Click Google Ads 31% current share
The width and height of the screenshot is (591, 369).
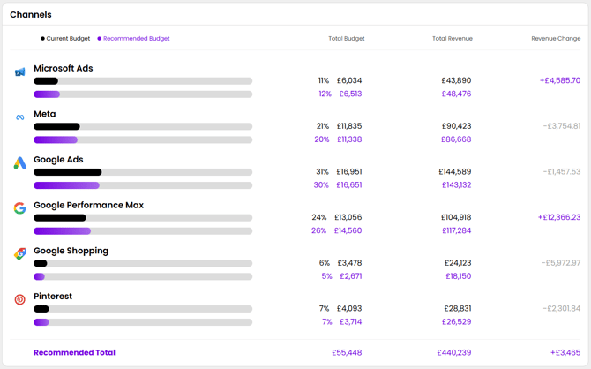click(x=322, y=172)
